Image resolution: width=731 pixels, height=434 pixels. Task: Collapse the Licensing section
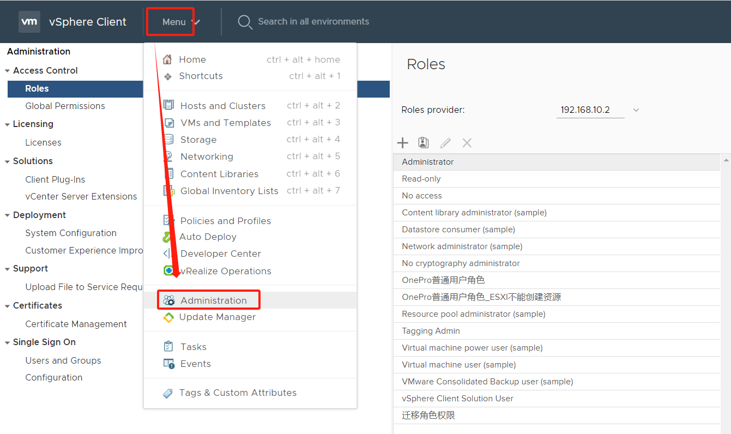(8, 124)
